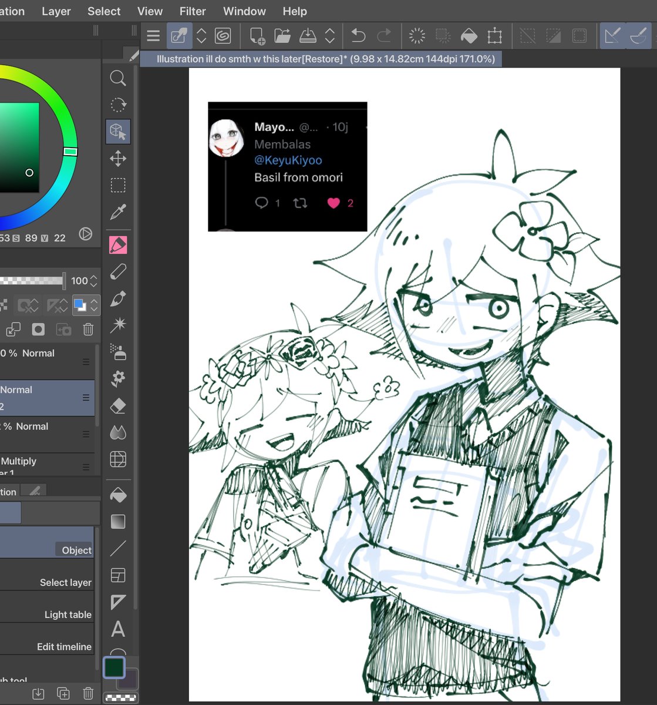Image resolution: width=657 pixels, height=705 pixels.
Task: Redo the undone action
Action: coord(384,36)
